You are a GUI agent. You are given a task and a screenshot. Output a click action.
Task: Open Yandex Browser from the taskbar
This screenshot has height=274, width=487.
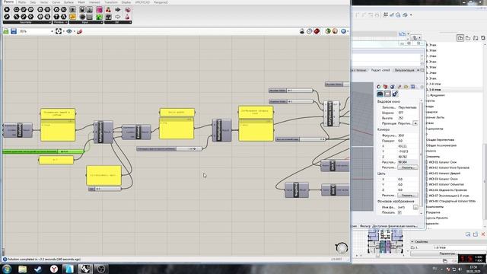[x=54, y=269]
